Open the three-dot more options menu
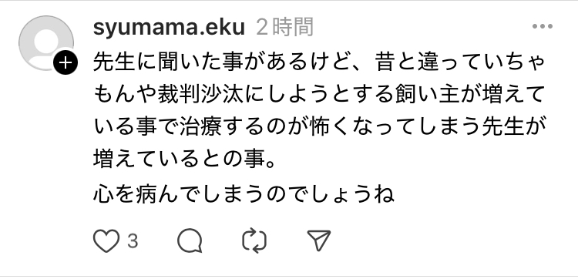The height and width of the screenshot is (279, 578). point(543,26)
